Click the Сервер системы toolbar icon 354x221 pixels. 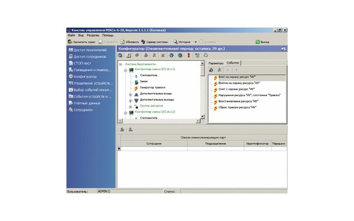[x=143, y=42]
